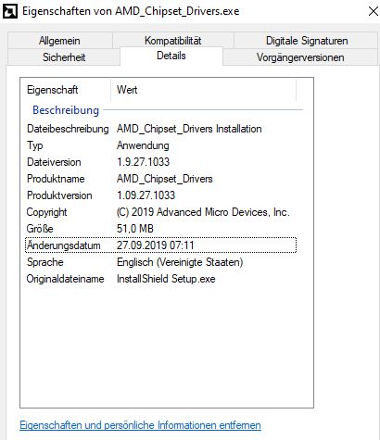Select the Dateibeschreibung property row
Image resolution: width=380 pixels, height=440 pixels.
[x=160, y=129]
